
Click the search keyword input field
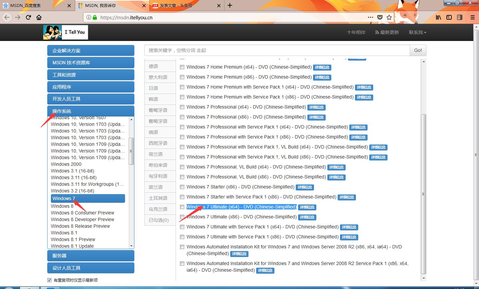click(x=276, y=50)
